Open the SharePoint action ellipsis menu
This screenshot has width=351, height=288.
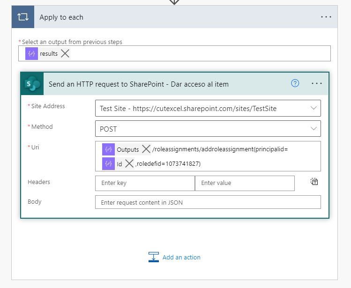coord(316,83)
